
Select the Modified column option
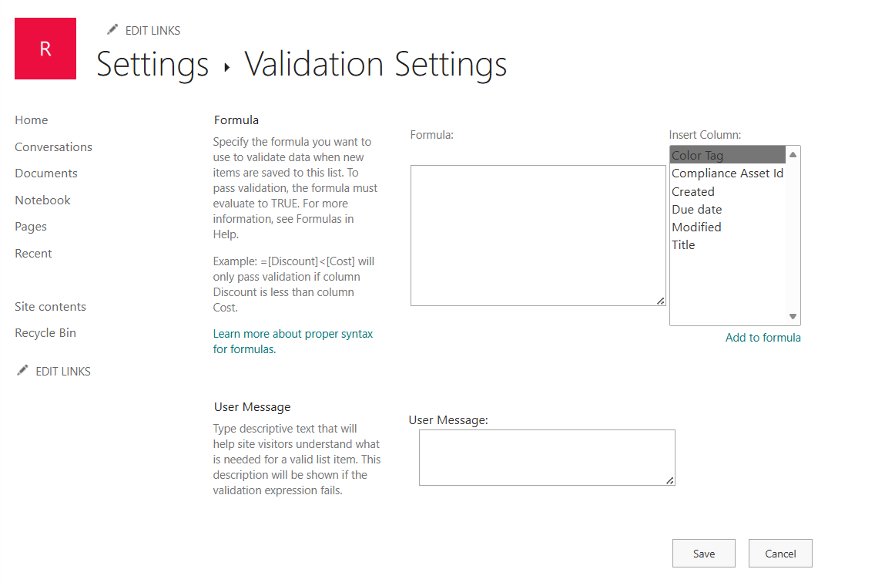tap(728, 227)
